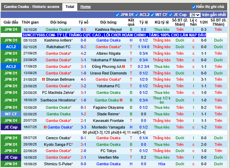The height and width of the screenshot is (168, 230).
Task: Uncheck the JPN D1 league filter
Action: (x=117, y=15)
